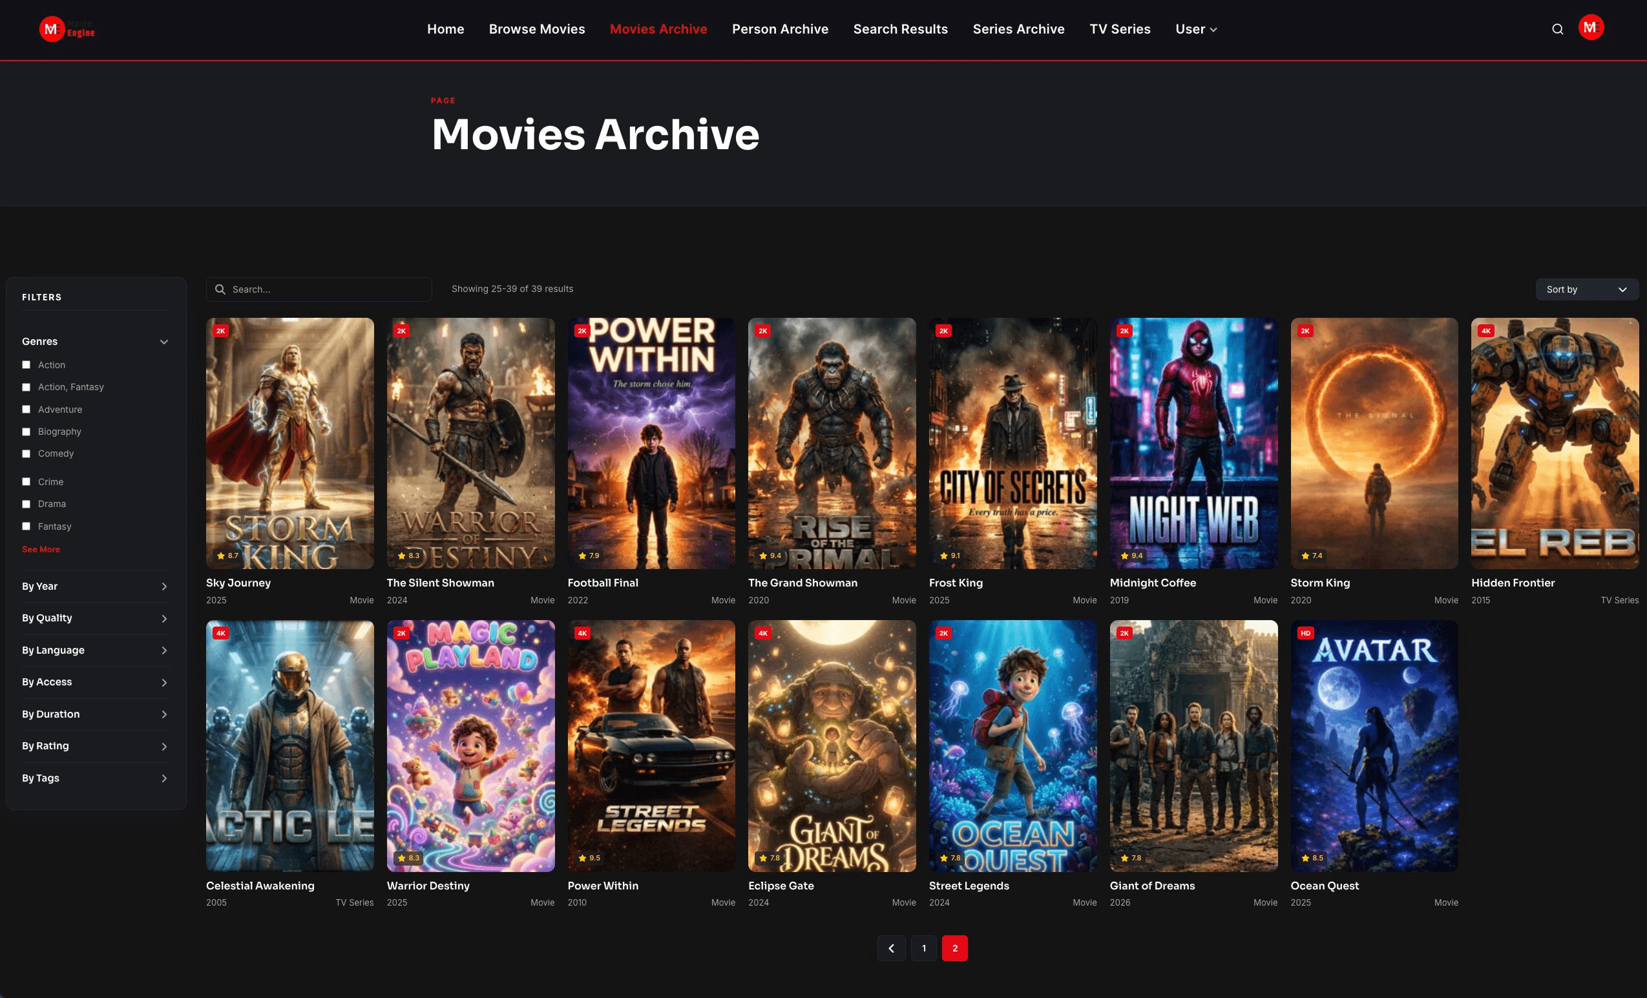This screenshot has height=998, width=1647.
Task: Tick the Fantasy genre checkbox
Action: (26, 526)
